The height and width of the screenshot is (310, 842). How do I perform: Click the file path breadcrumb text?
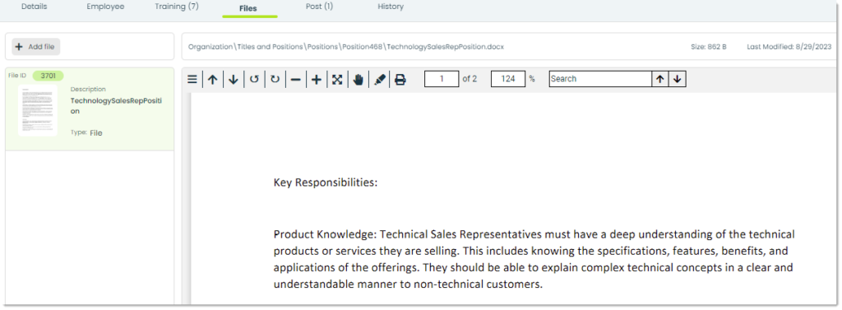click(346, 47)
